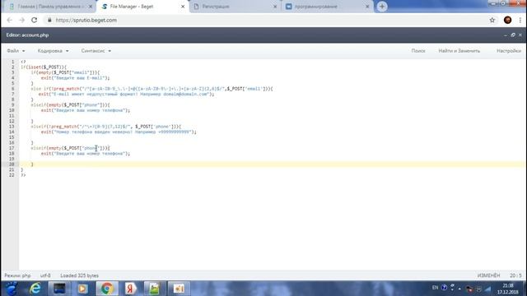Screen dimensions: 527x296
Task: Click the phone preg_match line
Action: (x=106, y=127)
